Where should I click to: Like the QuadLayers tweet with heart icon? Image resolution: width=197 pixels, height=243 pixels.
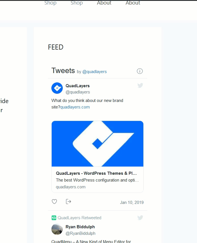54,202
